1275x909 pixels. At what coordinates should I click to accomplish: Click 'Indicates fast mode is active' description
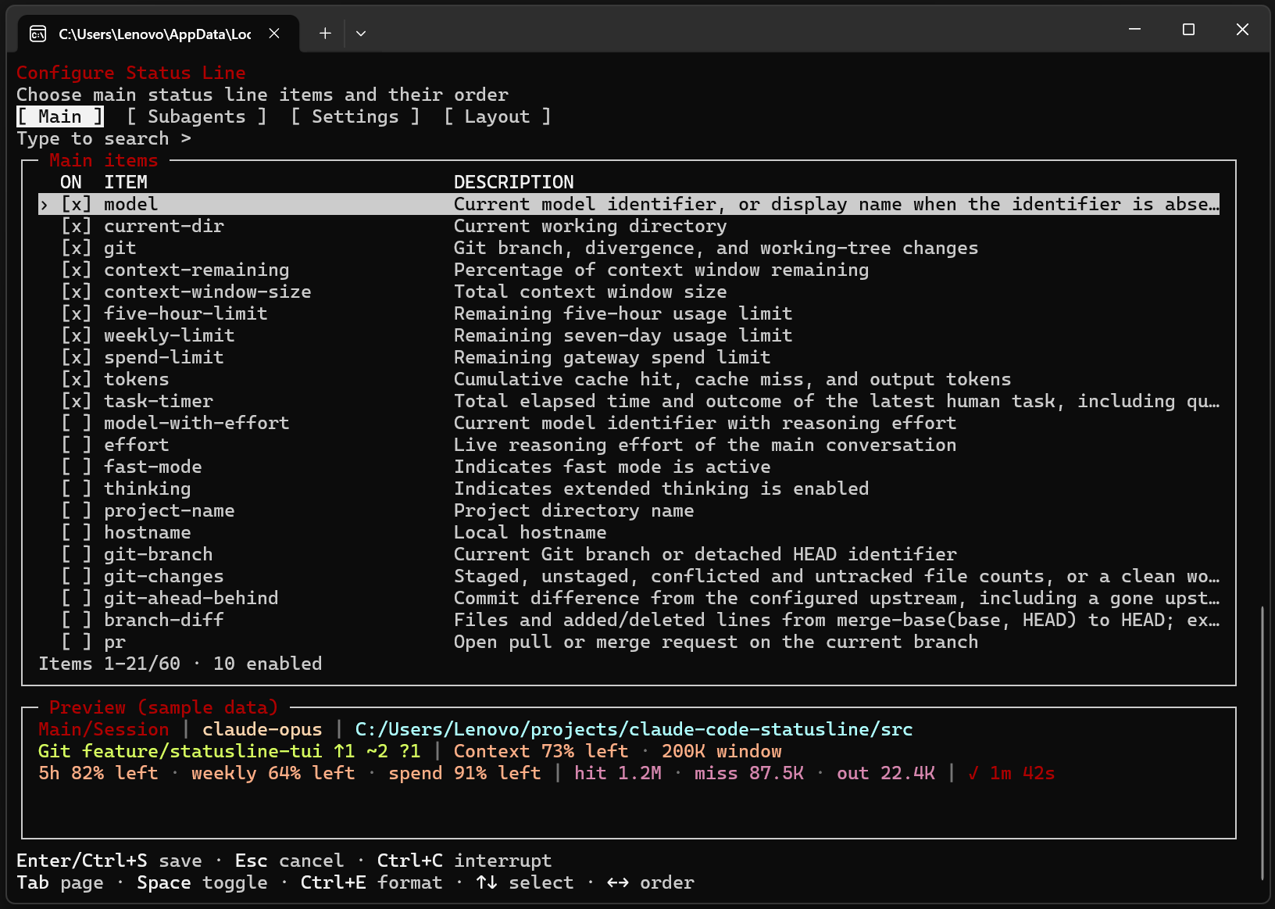point(612,467)
